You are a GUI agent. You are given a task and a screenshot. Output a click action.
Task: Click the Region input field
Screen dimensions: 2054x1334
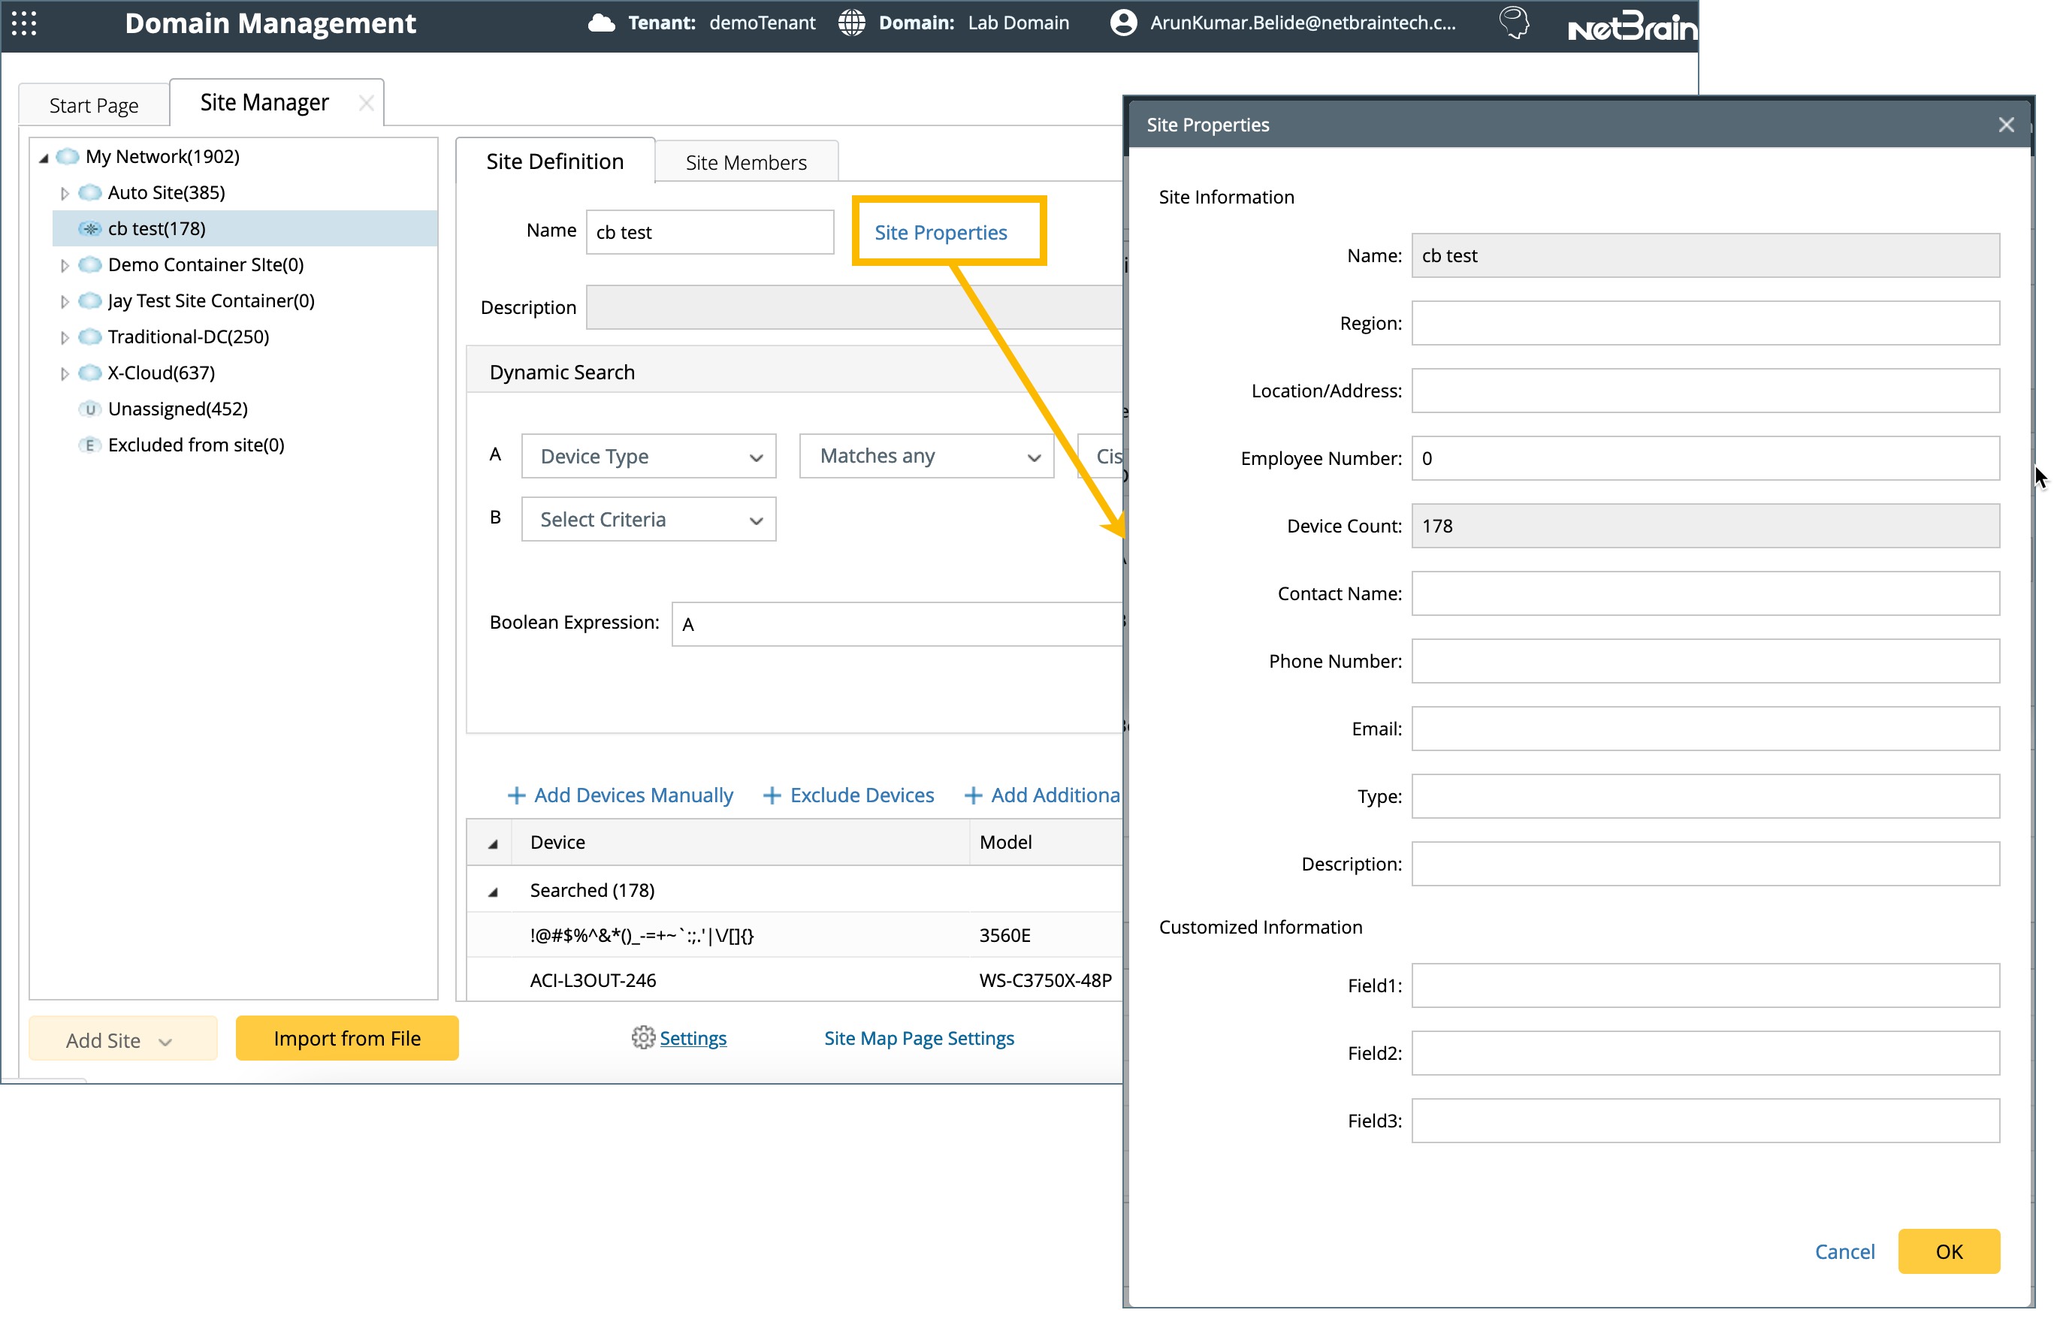1705,323
